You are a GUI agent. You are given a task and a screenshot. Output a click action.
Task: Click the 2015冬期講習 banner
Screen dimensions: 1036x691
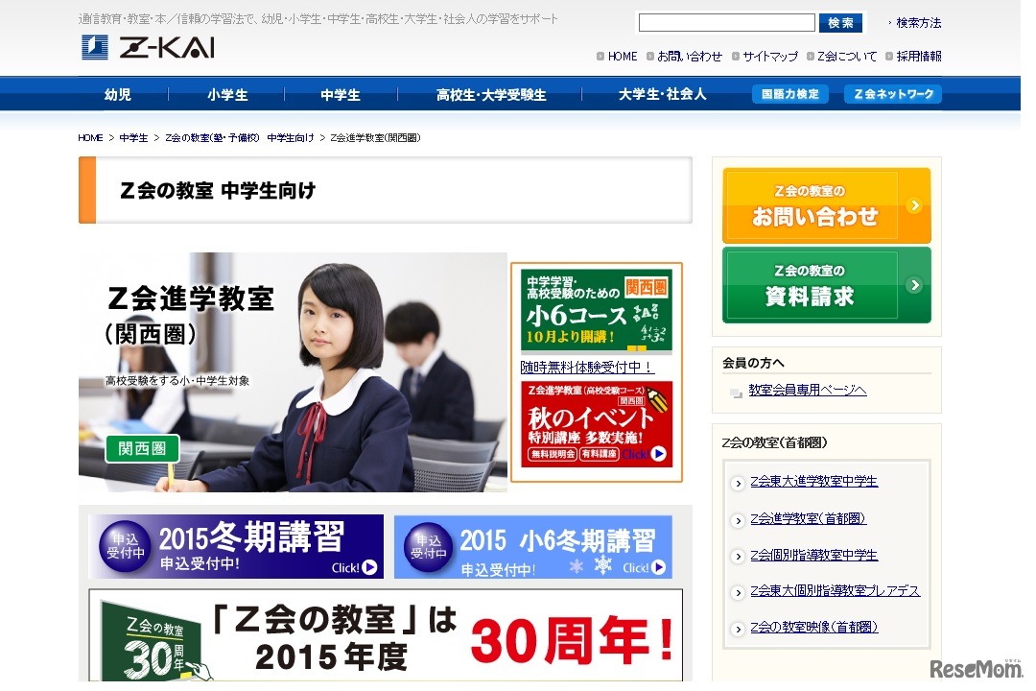[236, 546]
